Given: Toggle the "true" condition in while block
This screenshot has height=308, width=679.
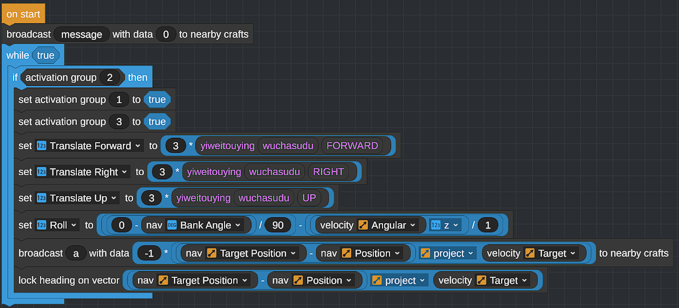Looking at the screenshot, I should click(45, 56).
